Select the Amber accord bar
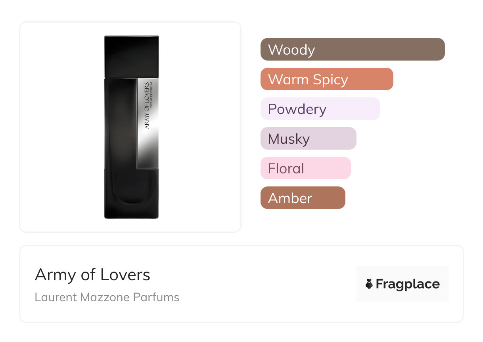This screenshot has width=483, height=342. [x=303, y=198]
